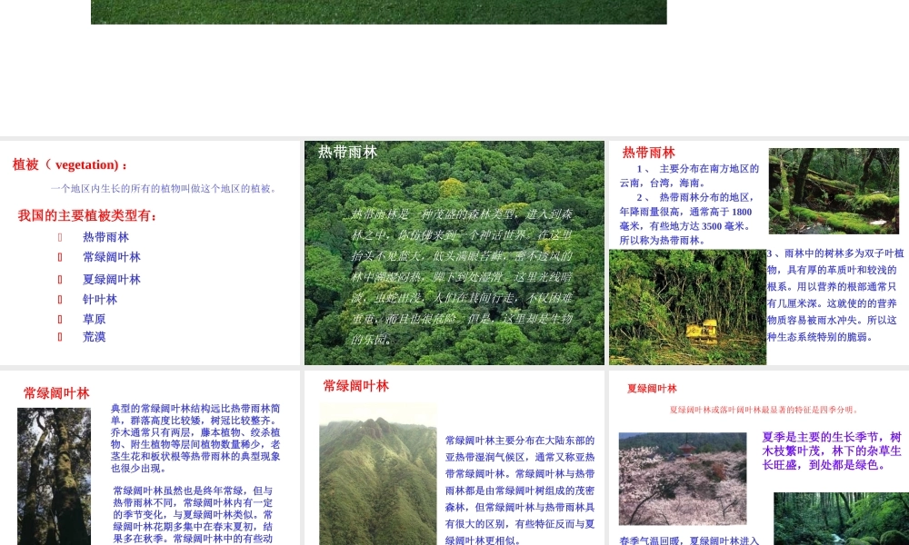Click the green grass image at the top
The image size is (909, 545).
[378, 12]
